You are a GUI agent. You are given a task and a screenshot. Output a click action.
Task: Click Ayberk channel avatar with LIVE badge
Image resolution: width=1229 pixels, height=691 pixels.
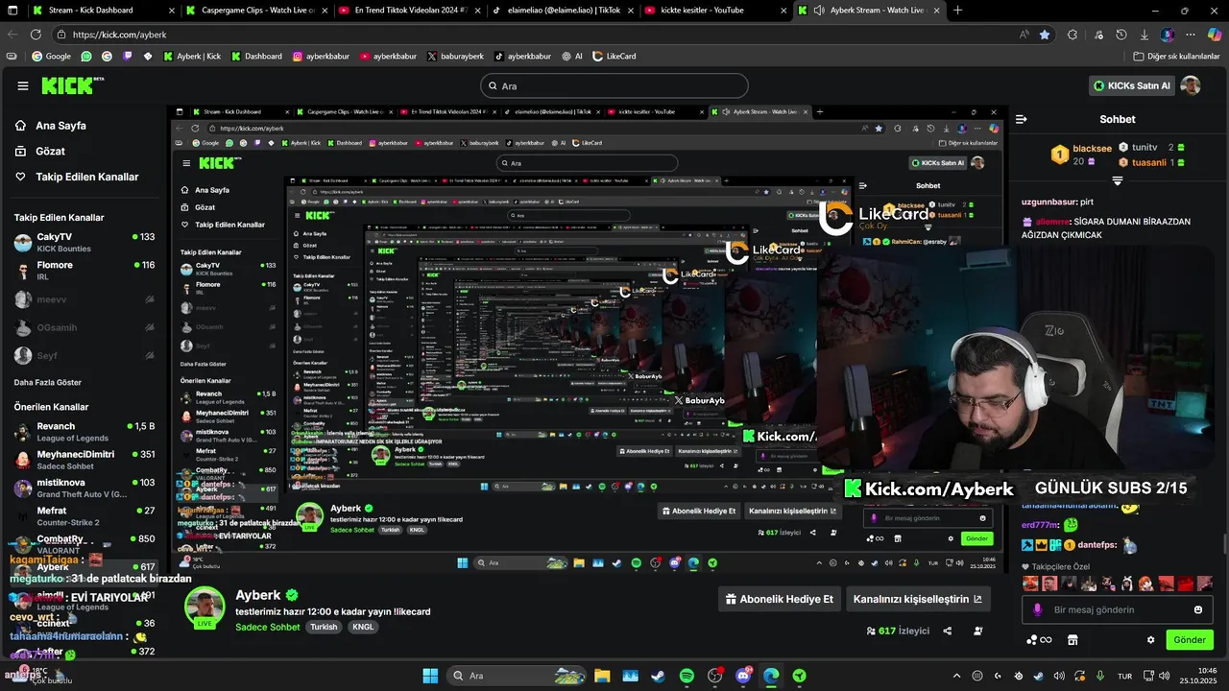pos(205,608)
